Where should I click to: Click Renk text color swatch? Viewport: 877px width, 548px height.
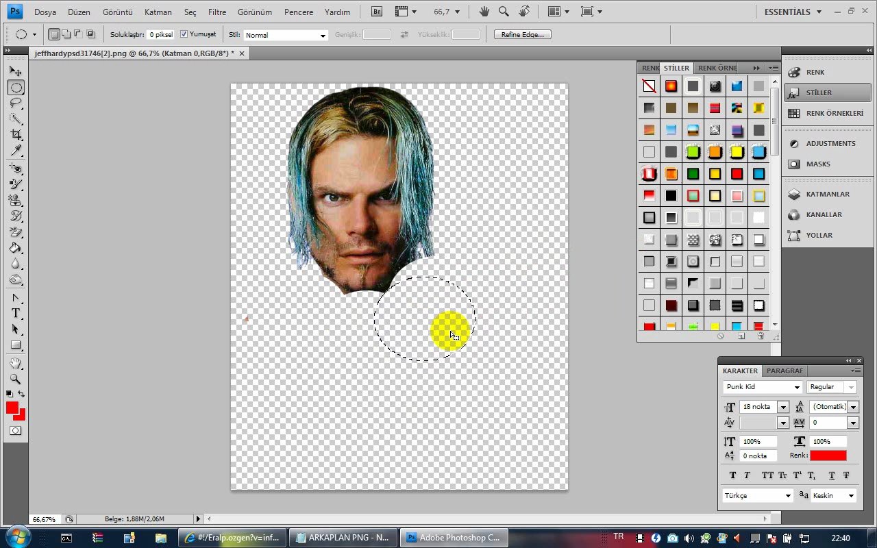click(x=828, y=456)
